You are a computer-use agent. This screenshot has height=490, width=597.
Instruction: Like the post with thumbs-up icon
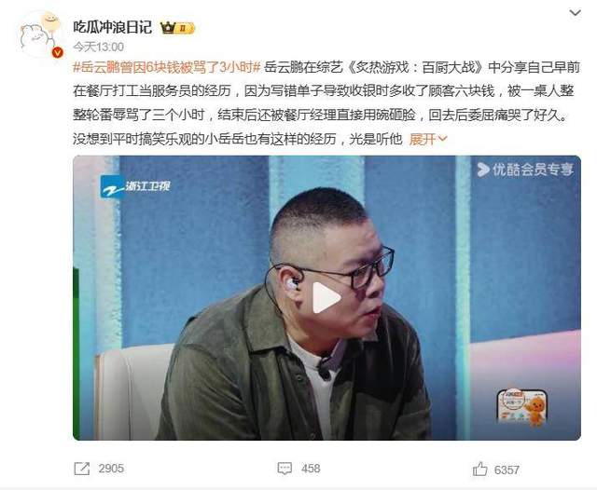tap(479, 469)
